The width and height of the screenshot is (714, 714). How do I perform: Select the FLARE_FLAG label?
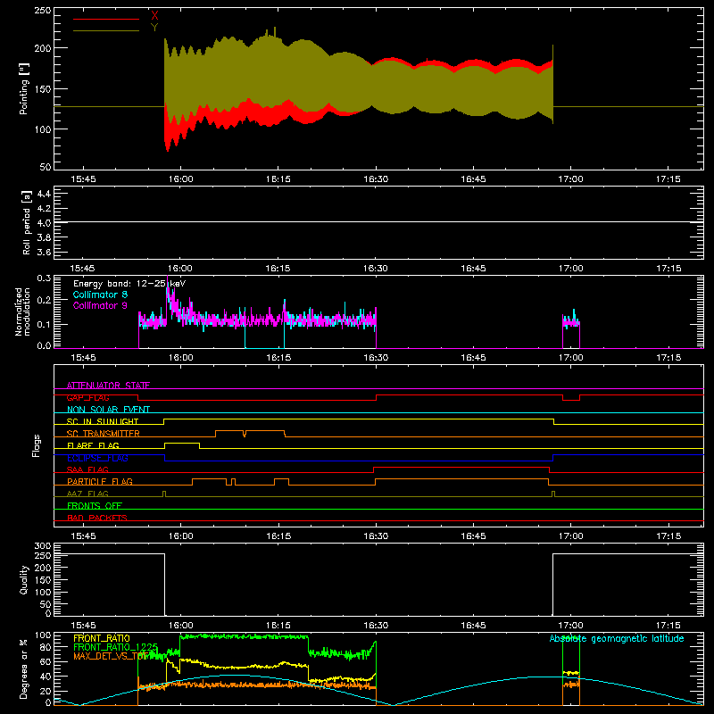[x=93, y=445]
